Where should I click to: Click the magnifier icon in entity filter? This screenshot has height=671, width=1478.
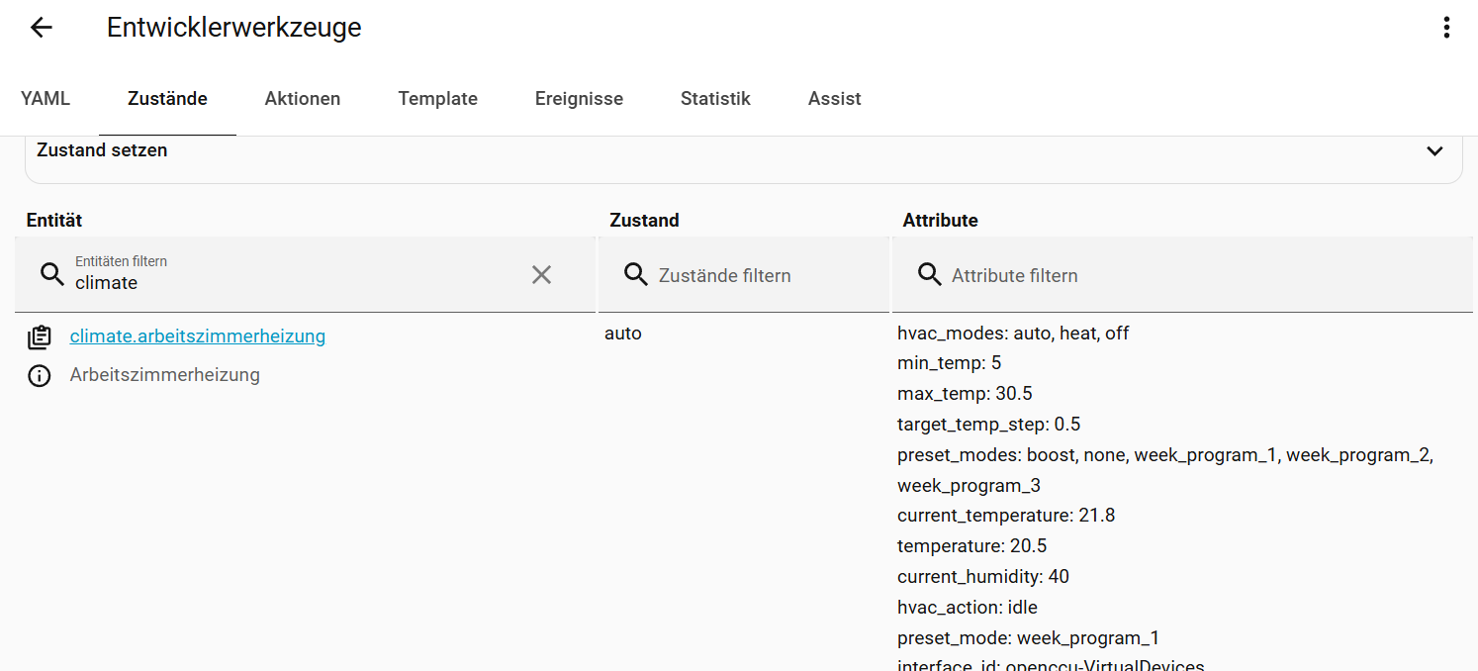pos(51,275)
